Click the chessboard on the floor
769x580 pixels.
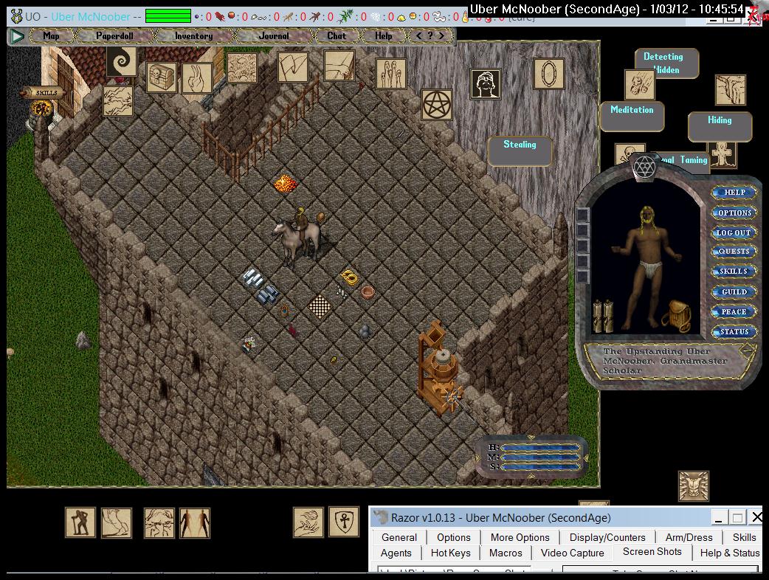pyautogui.click(x=320, y=305)
